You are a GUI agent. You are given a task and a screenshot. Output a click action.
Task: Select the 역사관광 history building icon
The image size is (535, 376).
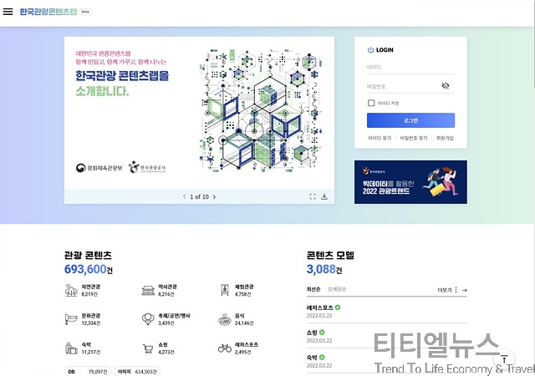coord(148,290)
